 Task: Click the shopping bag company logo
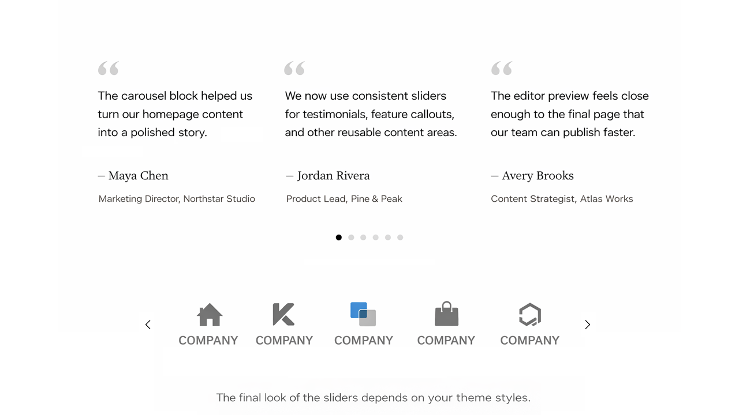click(x=446, y=315)
